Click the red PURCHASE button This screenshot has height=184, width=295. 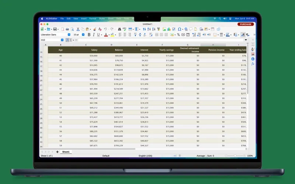(246, 24)
